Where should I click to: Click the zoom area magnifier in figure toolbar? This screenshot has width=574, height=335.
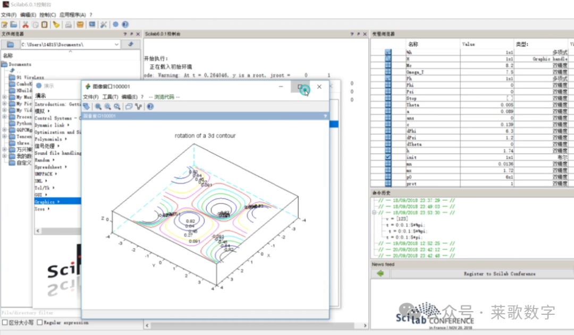pos(98,106)
